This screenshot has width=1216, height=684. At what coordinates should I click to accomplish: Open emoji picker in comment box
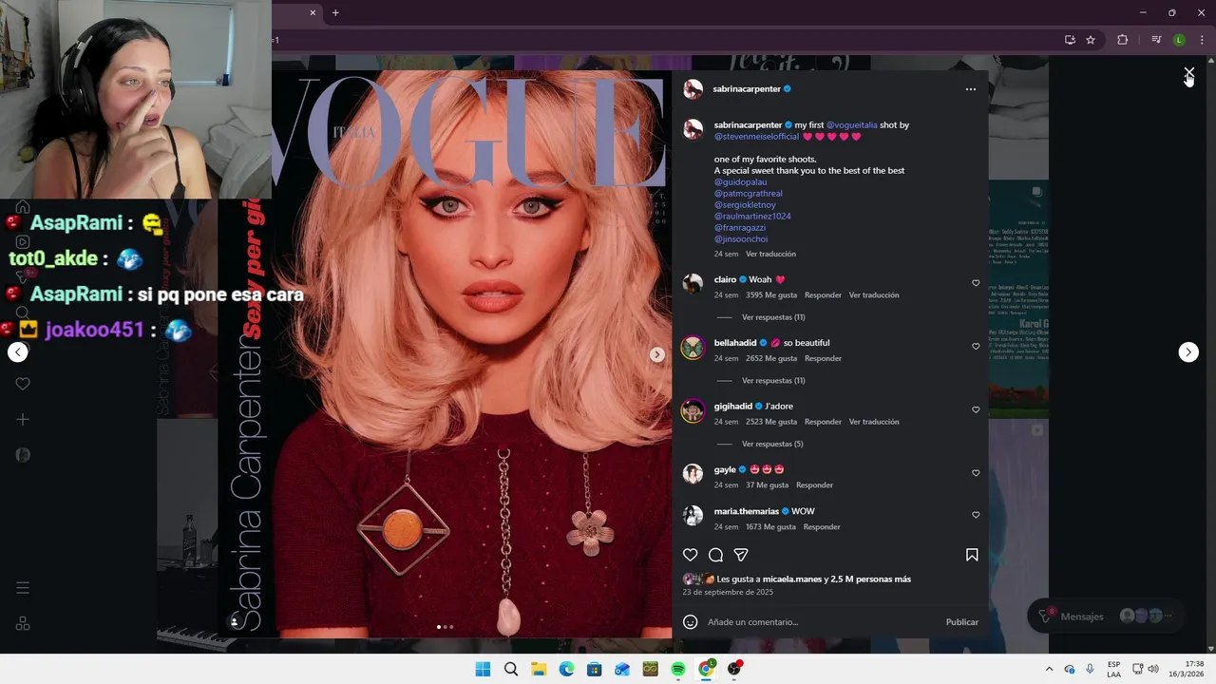(x=691, y=622)
